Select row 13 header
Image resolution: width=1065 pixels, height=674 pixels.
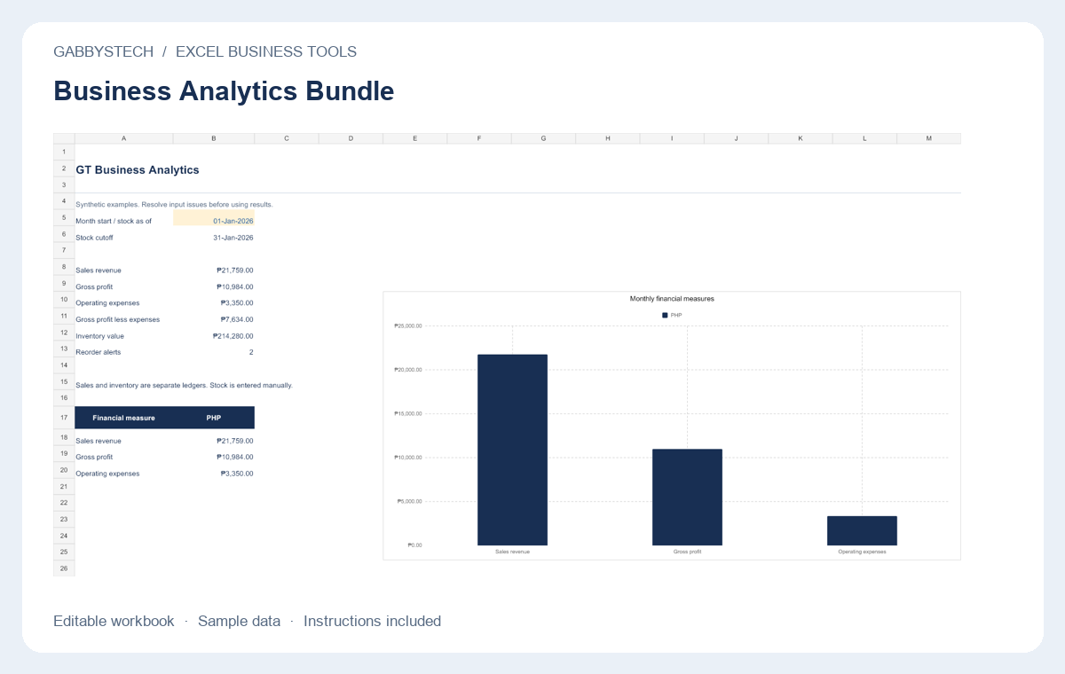coord(64,349)
